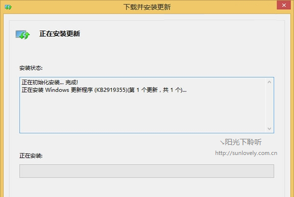
Task: Click scroll up arrow in install status box
Action: [x=269, y=82]
